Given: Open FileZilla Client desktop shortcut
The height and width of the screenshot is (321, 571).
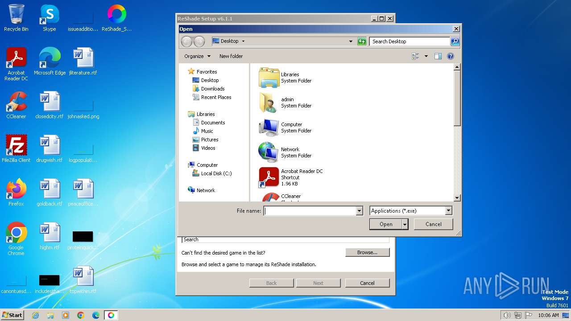Looking at the screenshot, I should [x=16, y=149].
